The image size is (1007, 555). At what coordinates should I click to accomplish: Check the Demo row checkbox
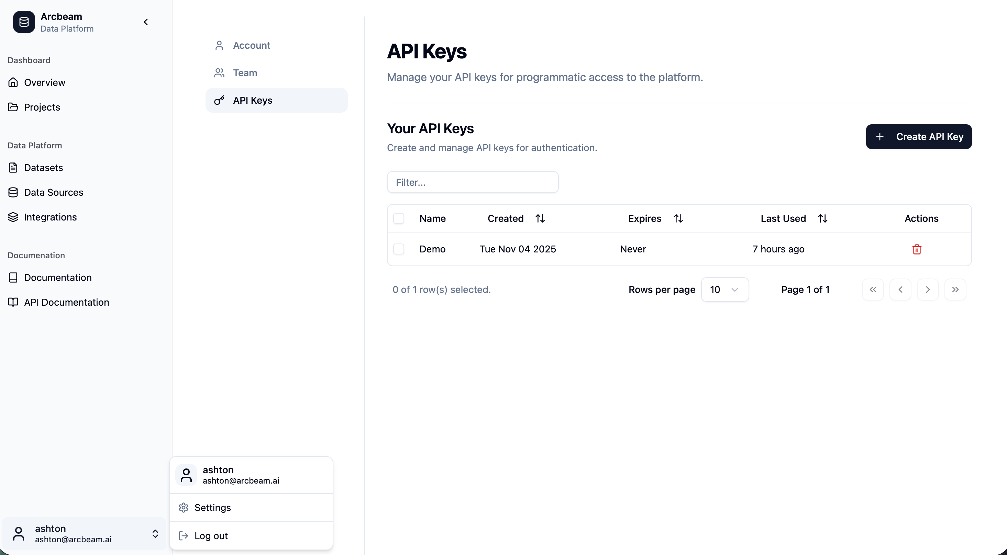click(399, 249)
